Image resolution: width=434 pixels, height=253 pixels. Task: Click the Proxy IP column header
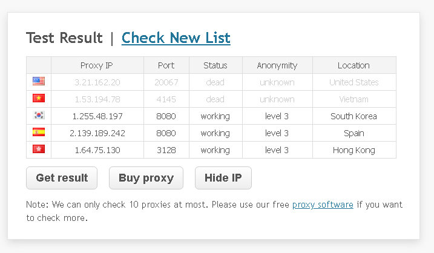[x=97, y=65]
